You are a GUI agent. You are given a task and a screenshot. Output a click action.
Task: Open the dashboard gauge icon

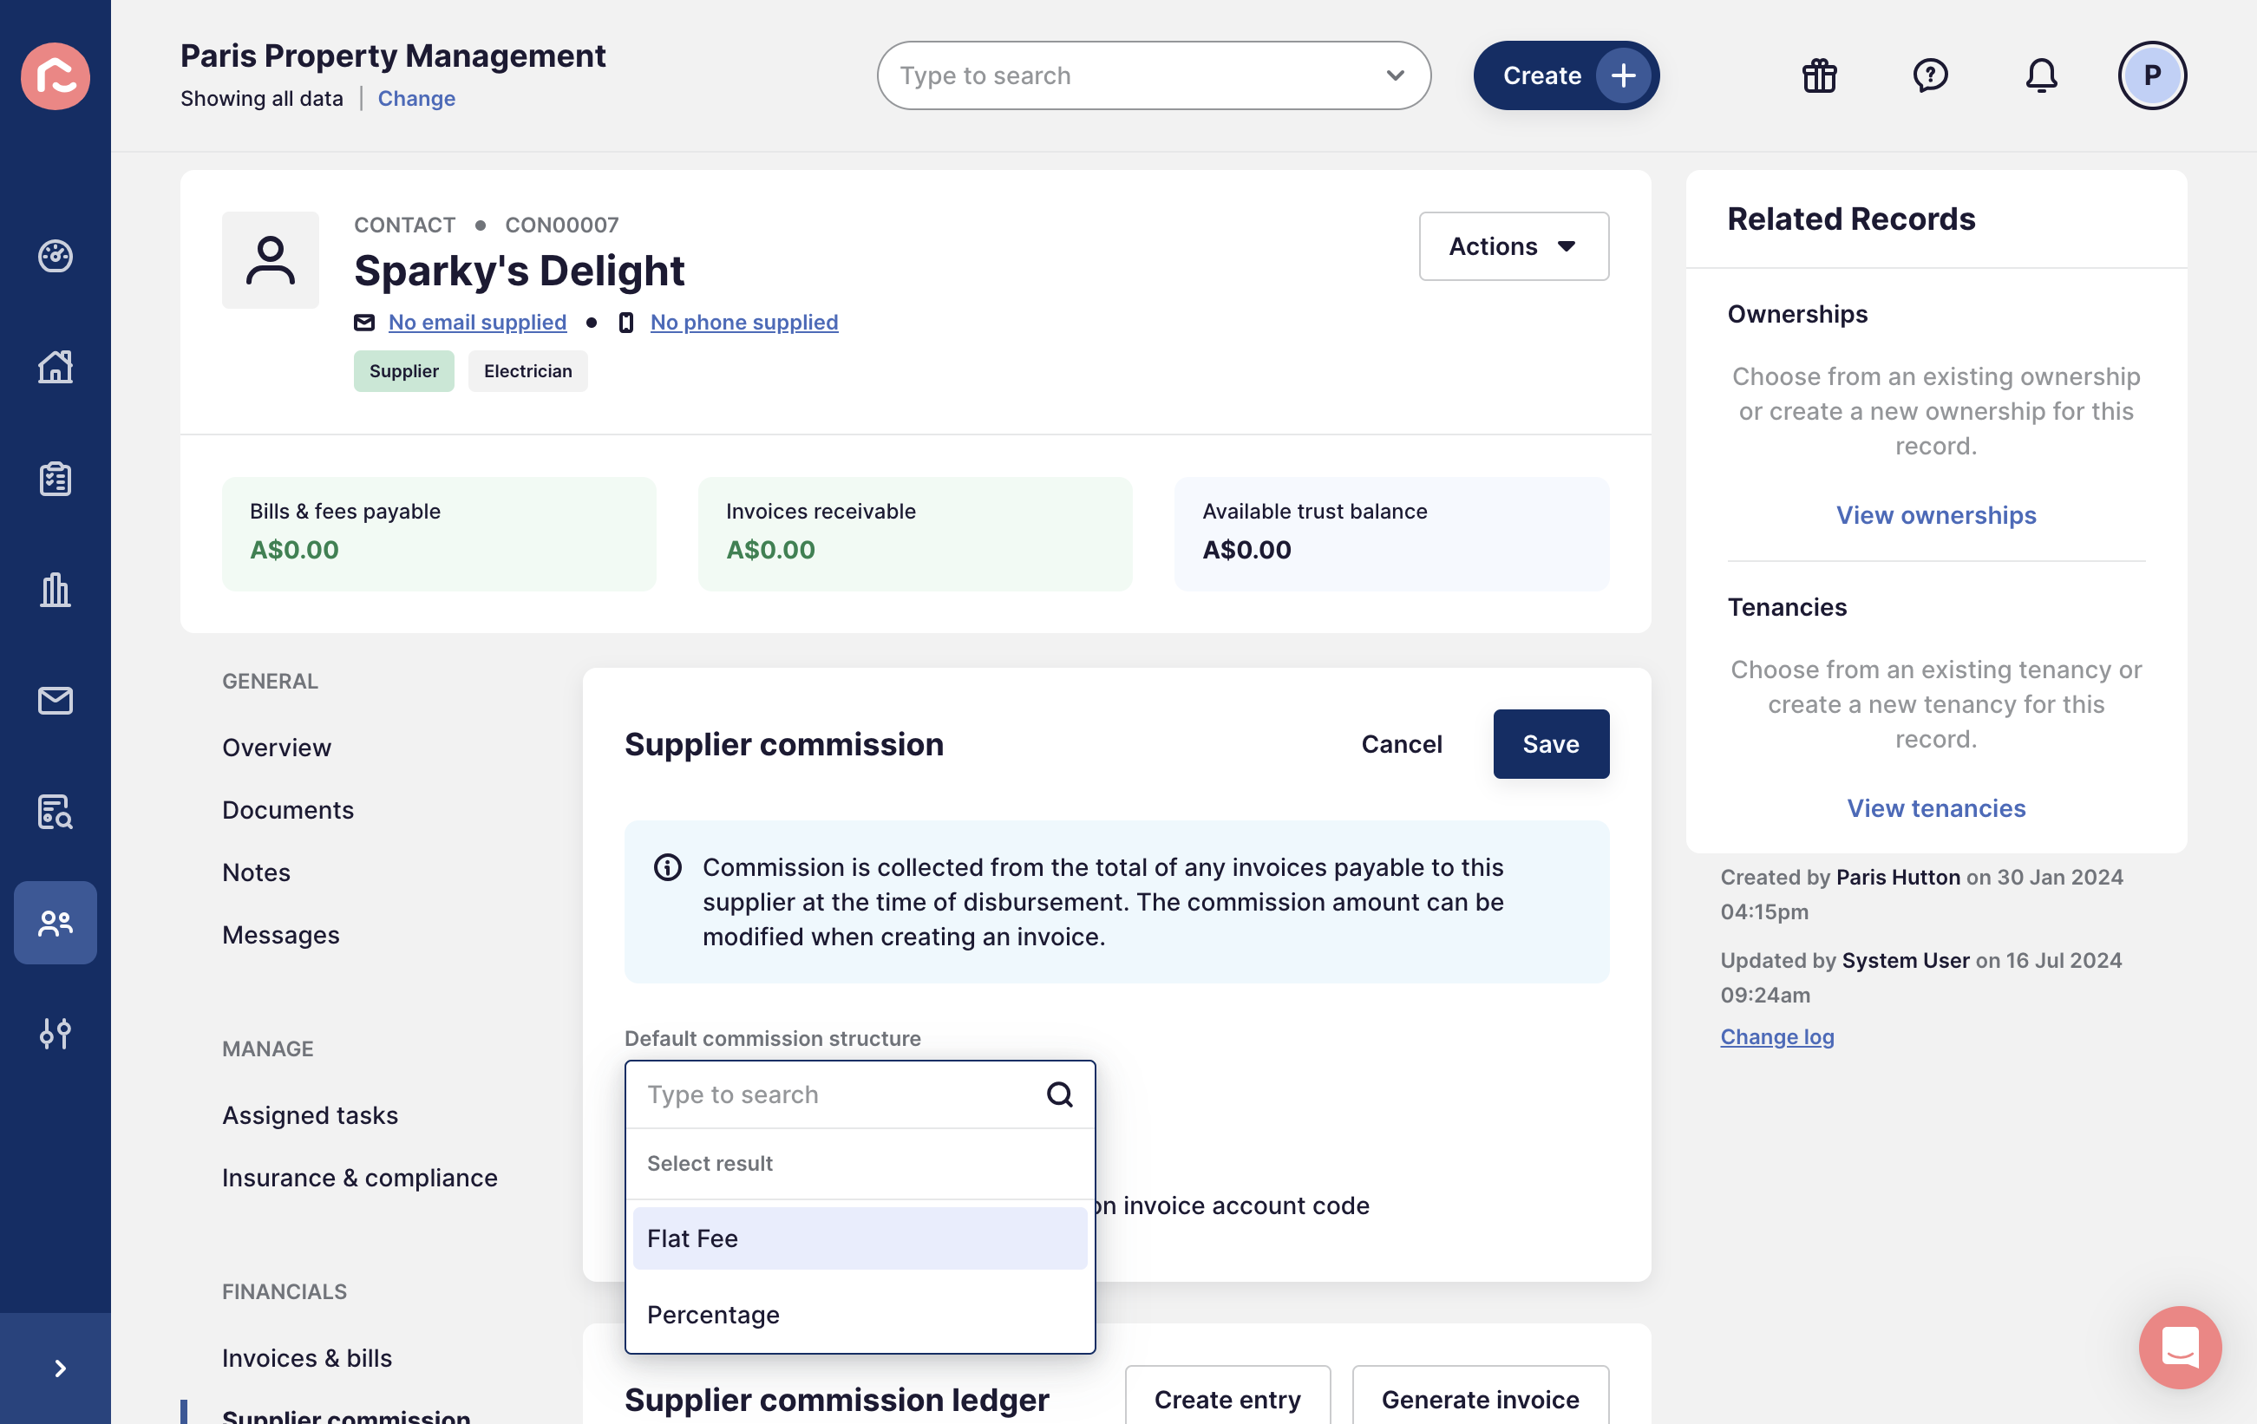click(56, 256)
